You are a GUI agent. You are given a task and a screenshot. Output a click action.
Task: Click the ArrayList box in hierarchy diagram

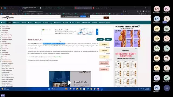[104, 69]
